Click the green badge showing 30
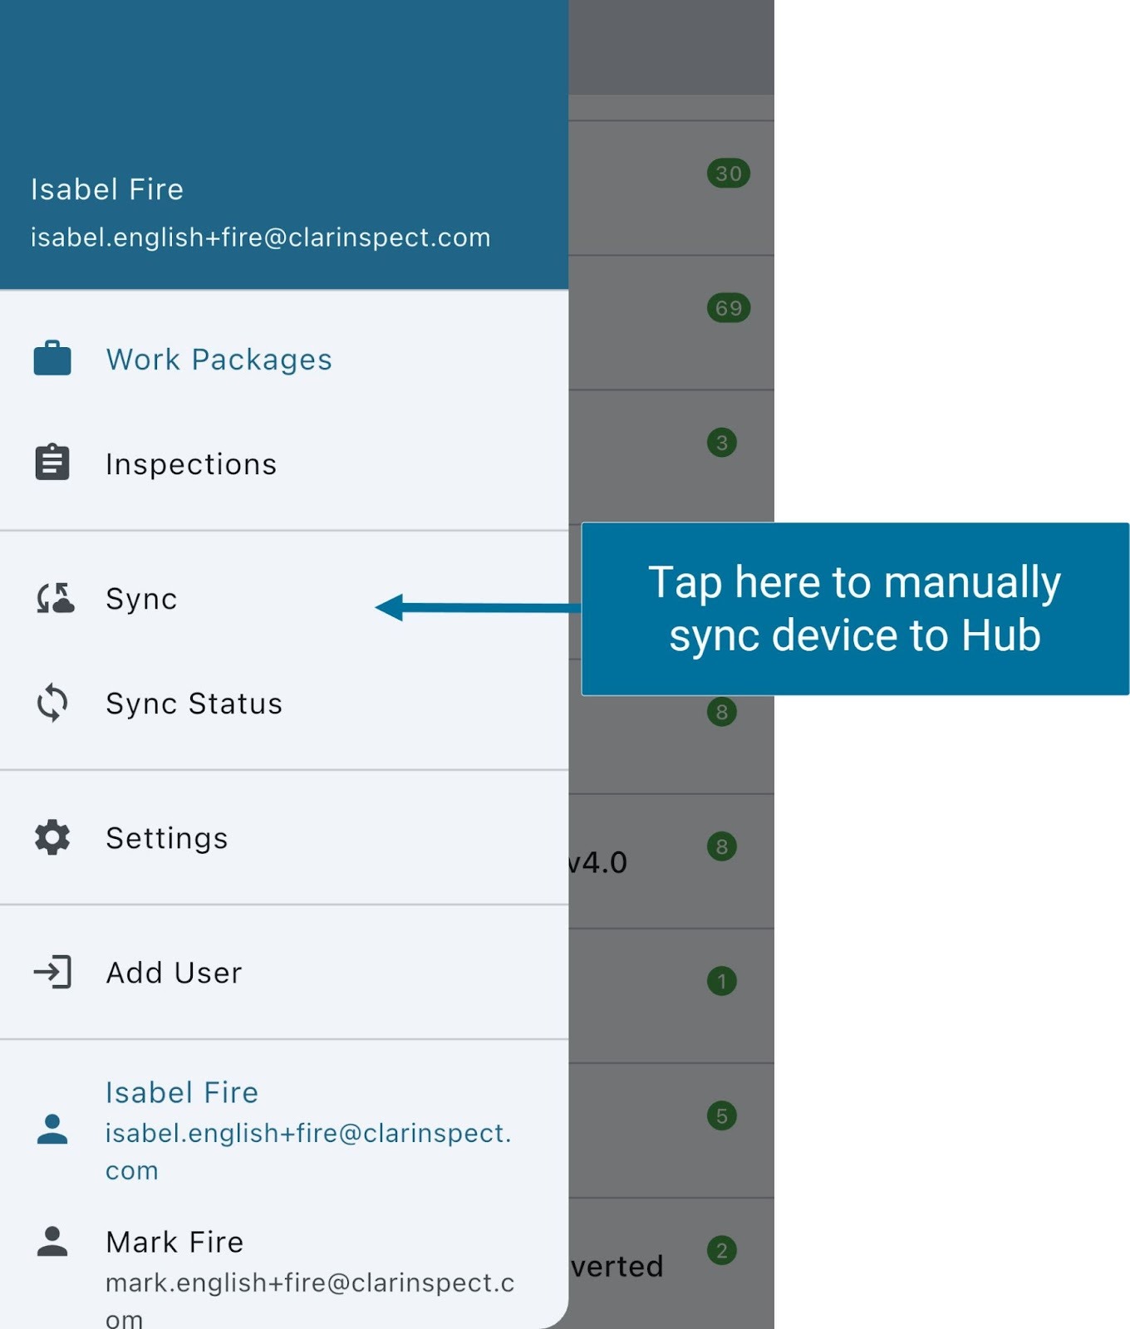 pos(729,174)
